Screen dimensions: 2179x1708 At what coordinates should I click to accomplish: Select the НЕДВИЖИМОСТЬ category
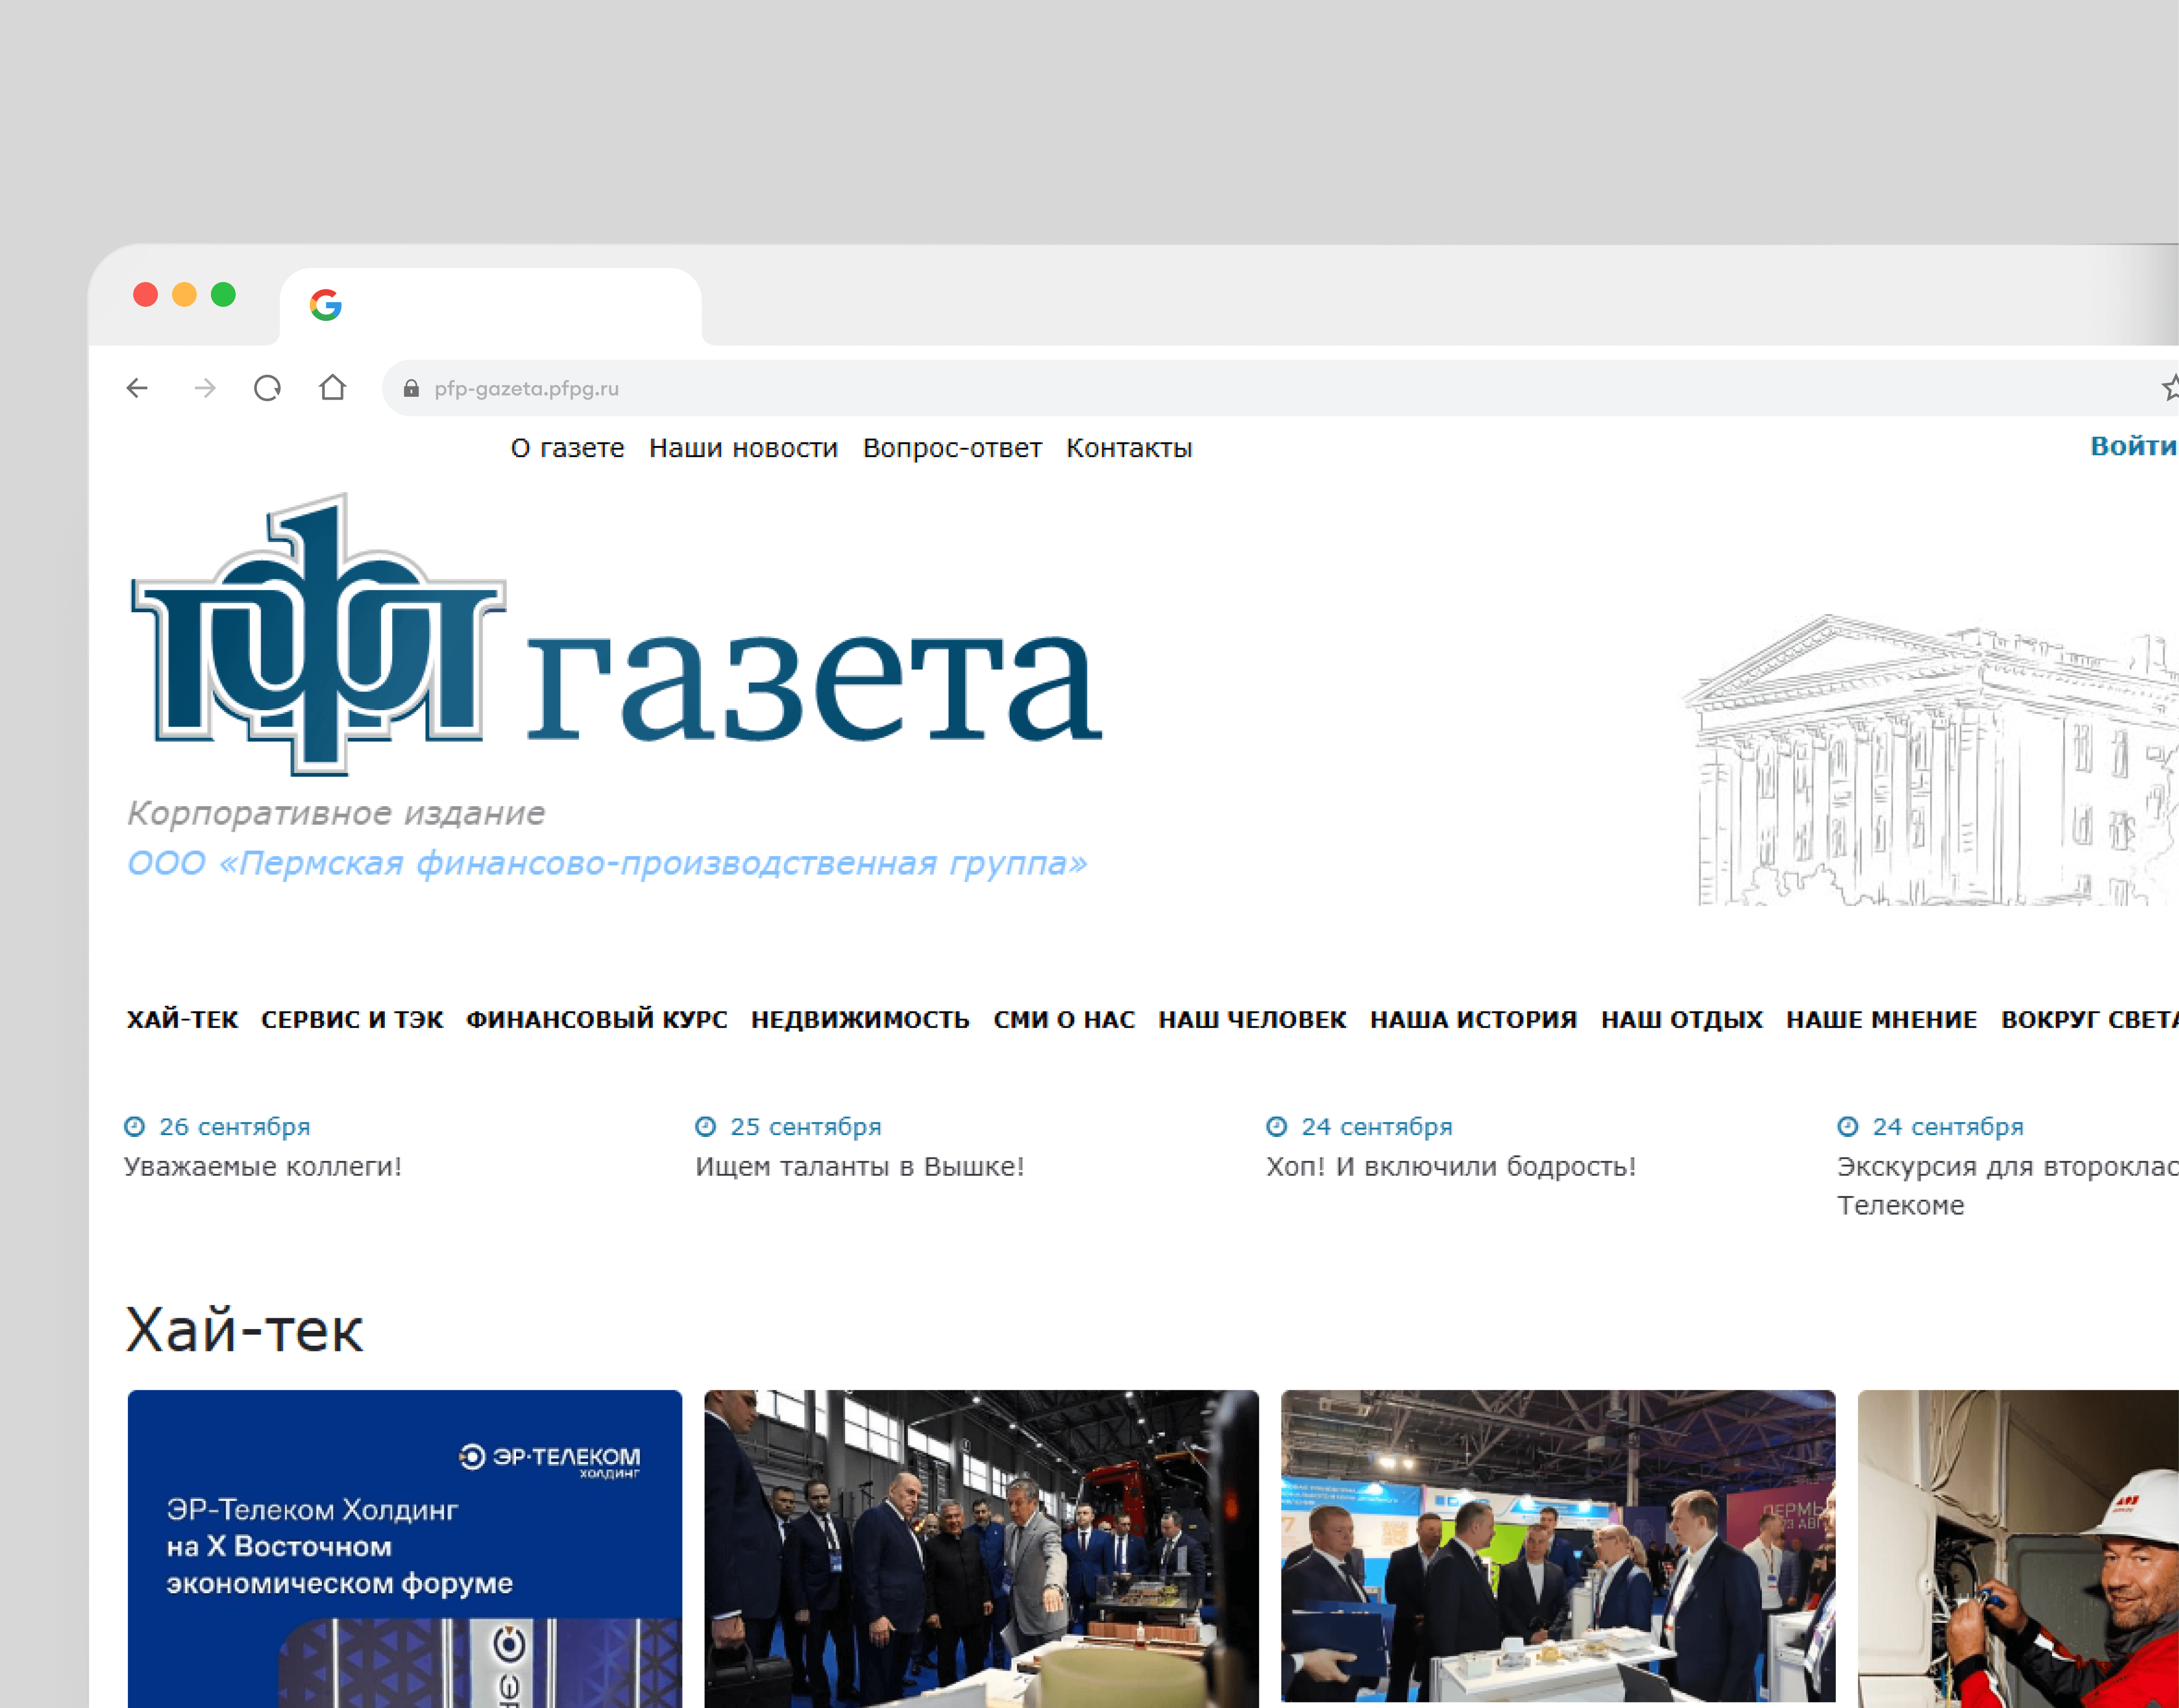pyautogui.click(x=861, y=1019)
